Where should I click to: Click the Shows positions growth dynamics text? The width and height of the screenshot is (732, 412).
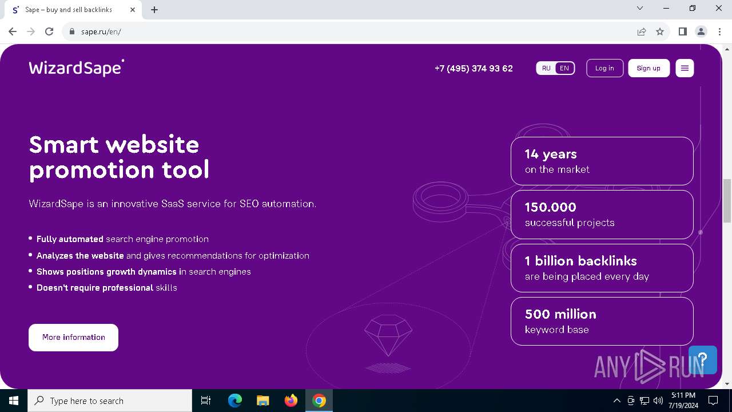pyautogui.click(x=144, y=272)
